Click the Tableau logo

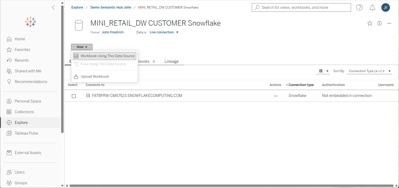pos(30,22)
